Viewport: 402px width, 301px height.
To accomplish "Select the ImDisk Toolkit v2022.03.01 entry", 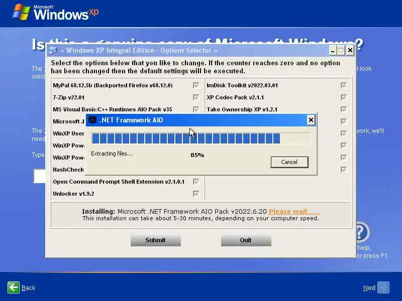I will (x=242, y=85).
